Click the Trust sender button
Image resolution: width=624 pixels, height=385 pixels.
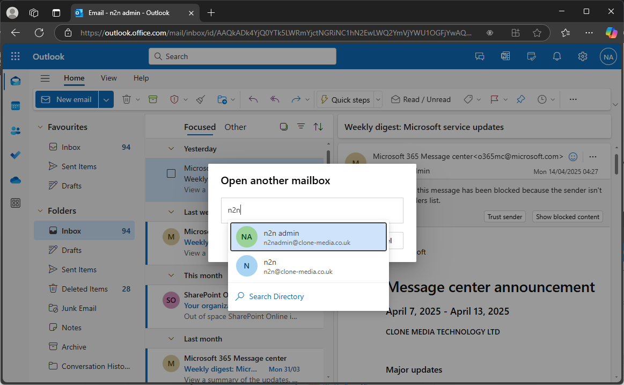(x=505, y=217)
